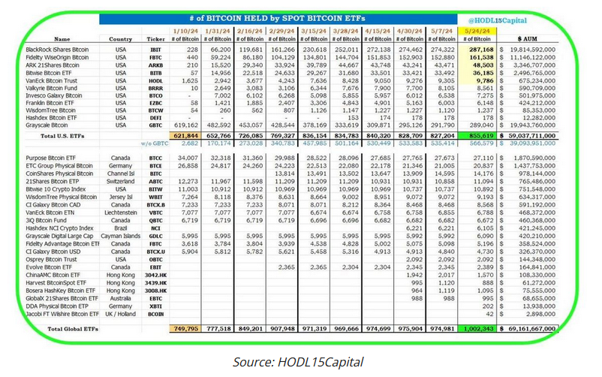The image size is (602, 377).
Task: Click the 'Cayman Islands' country cell
Action: click(121, 236)
